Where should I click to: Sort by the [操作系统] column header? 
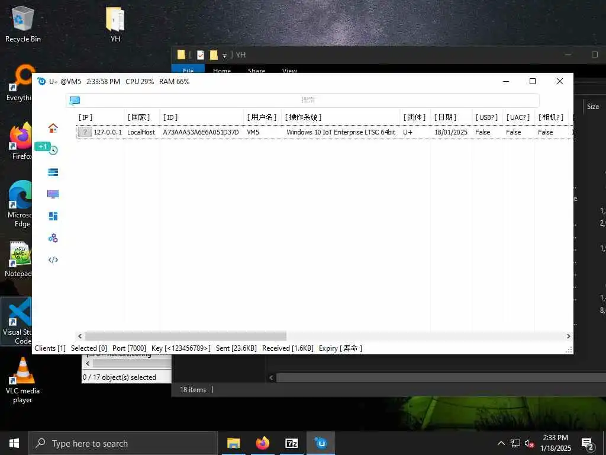(303, 117)
